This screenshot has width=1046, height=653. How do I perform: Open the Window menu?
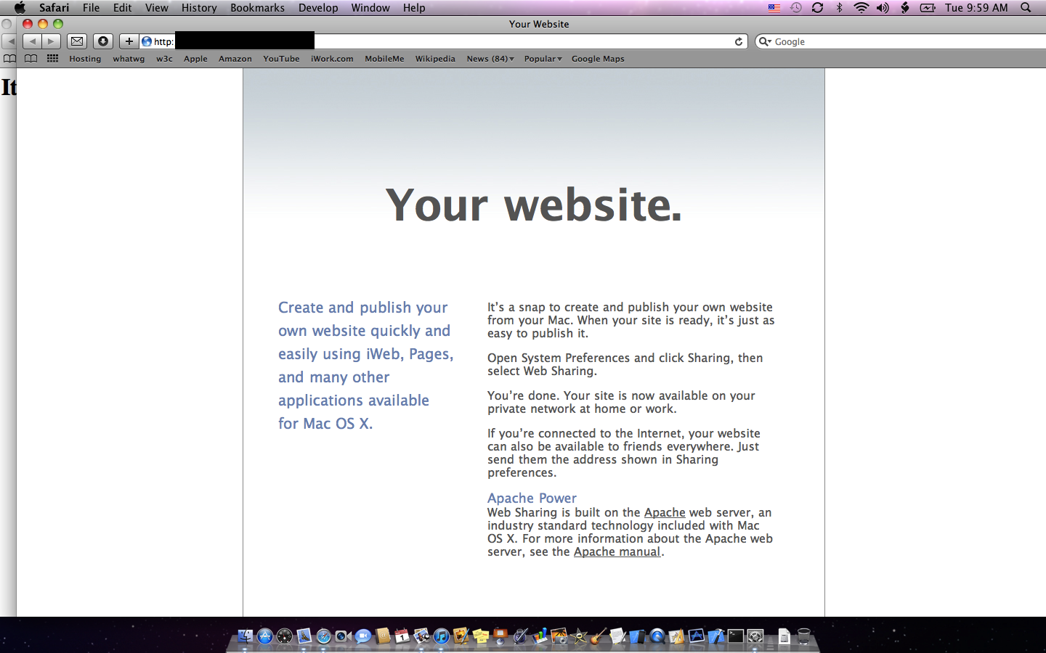(x=370, y=7)
